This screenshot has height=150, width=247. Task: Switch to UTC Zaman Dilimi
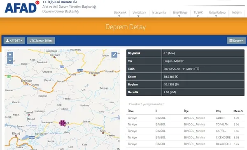(x=41, y=41)
